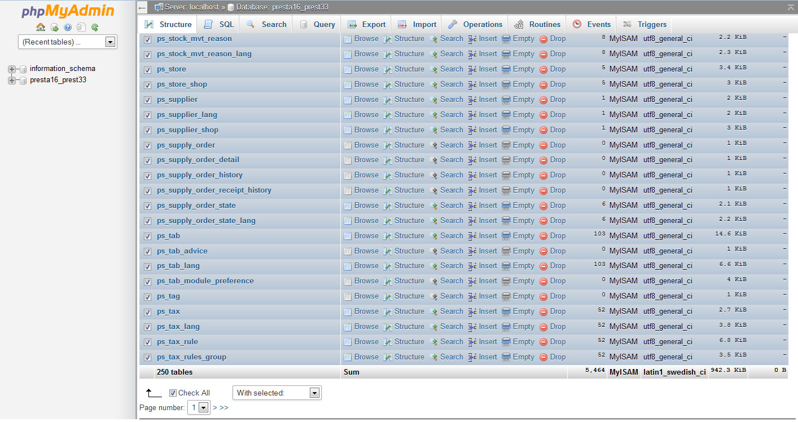Open the ps_tab_lang table link

coord(178,266)
